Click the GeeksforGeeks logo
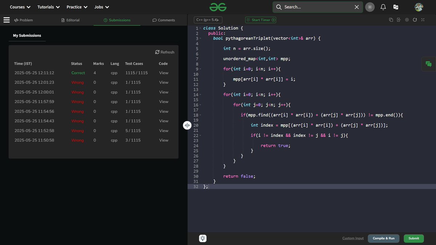 coord(218,7)
